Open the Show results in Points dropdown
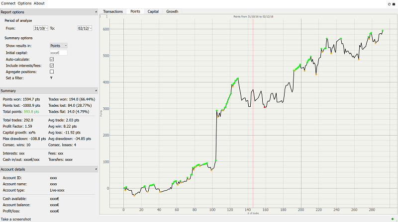This screenshot has width=398, height=222. tap(58, 46)
